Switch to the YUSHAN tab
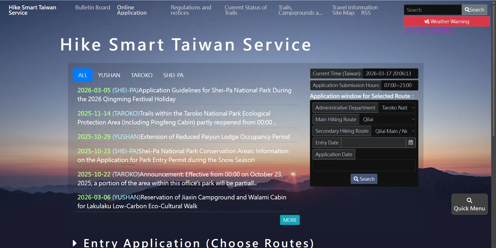This screenshot has width=496, height=248. (109, 75)
